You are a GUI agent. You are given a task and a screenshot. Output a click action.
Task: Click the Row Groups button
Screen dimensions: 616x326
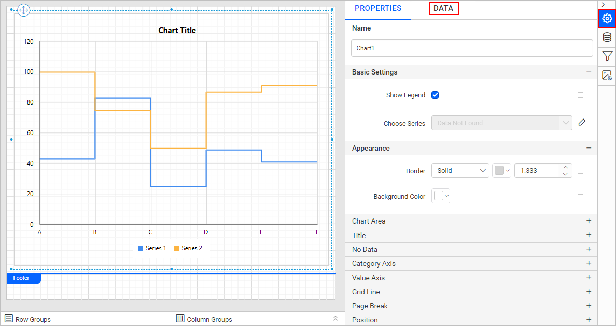coord(27,319)
